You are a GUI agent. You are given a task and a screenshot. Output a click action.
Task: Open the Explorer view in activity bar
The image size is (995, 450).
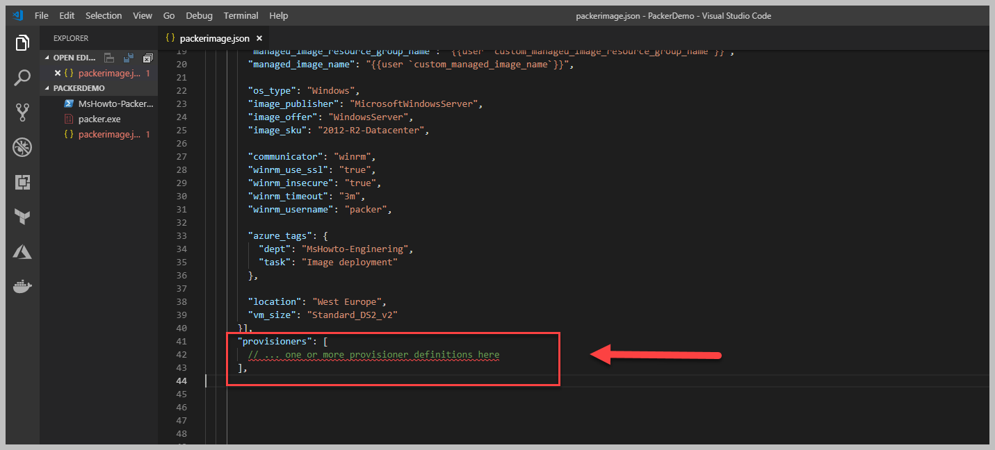pyautogui.click(x=22, y=42)
